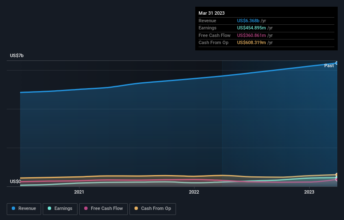The width and height of the screenshot is (344, 220).
Task: Click the orange Cash From Op legend dot
Action: pyautogui.click(x=136, y=208)
